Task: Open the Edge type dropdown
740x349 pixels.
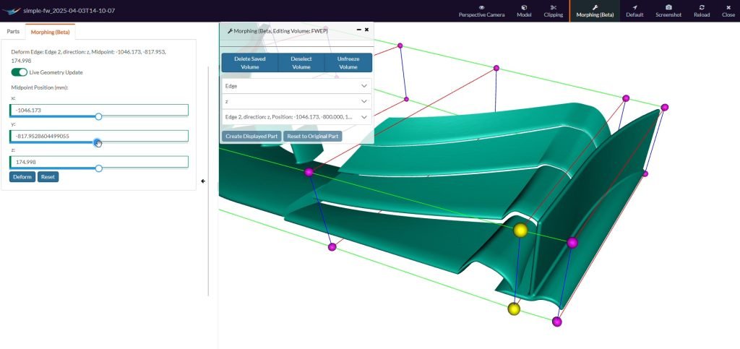Action: (296, 86)
